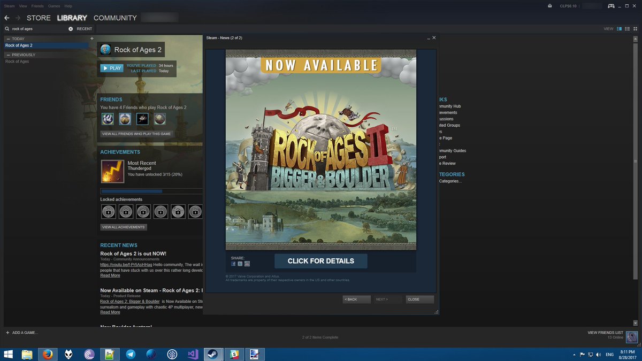Click the friends list avatar at bottom right

point(632,336)
